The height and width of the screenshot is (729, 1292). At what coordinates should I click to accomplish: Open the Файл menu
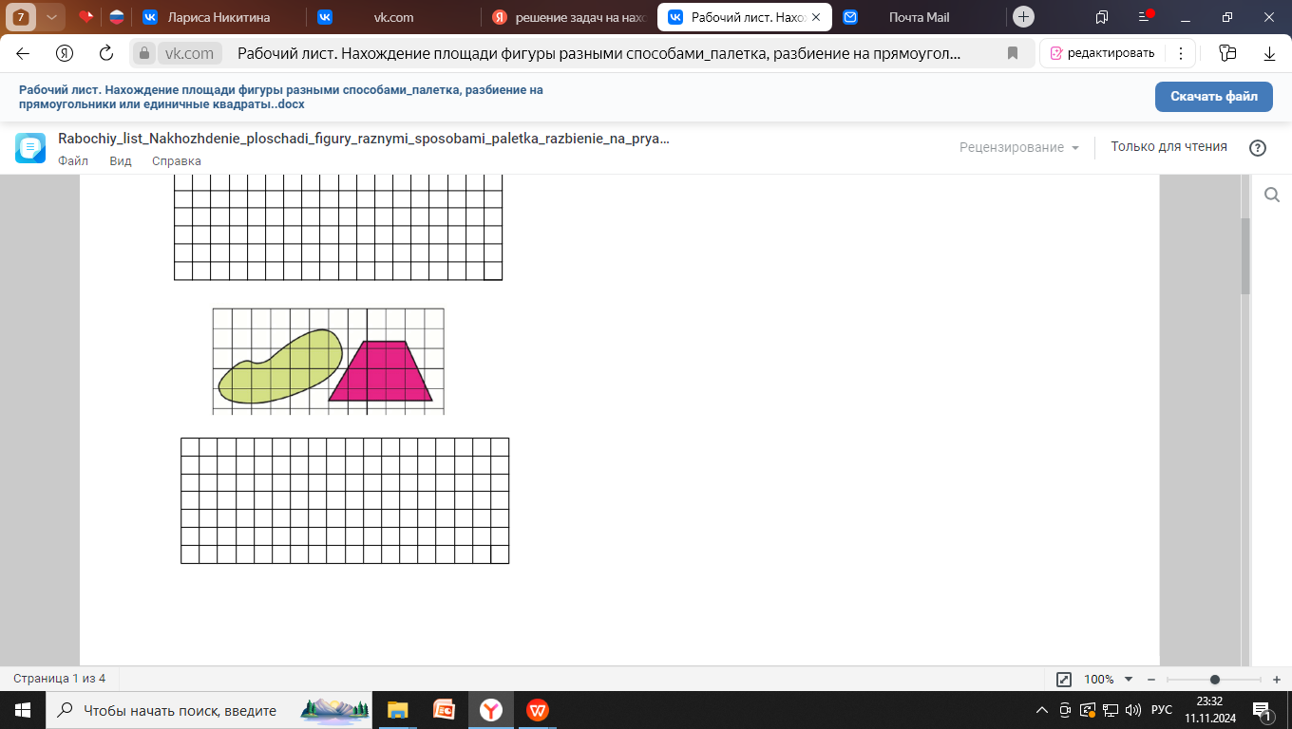(73, 161)
